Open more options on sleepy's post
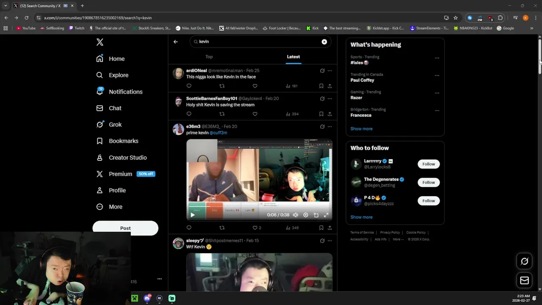The width and height of the screenshot is (542, 305). point(330,241)
